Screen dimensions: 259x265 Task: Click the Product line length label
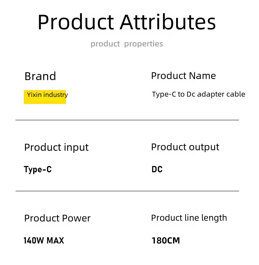pos(189,218)
